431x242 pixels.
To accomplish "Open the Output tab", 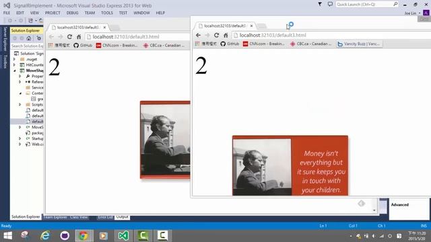I will (122, 217).
